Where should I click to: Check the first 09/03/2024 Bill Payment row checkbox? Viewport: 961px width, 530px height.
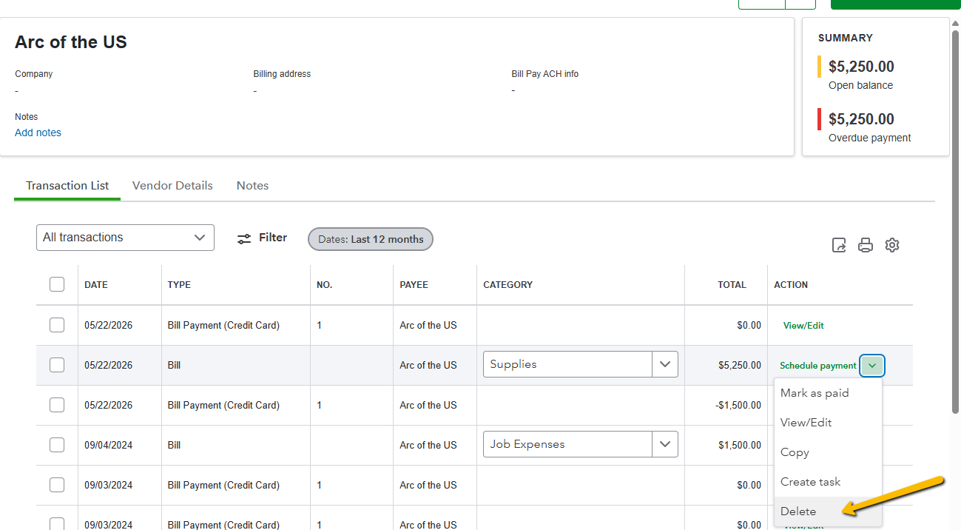[57, 485]
